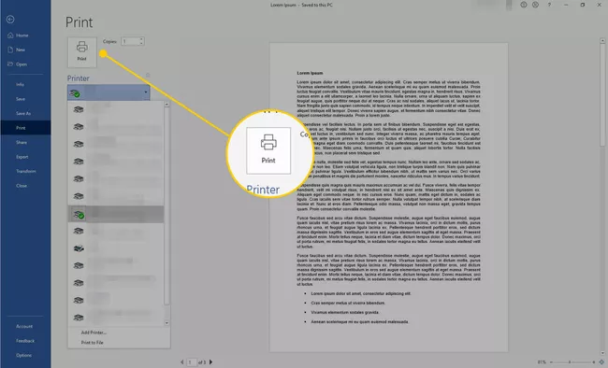Choose Add Printer... at list bottom
Screen dimensions: 608x368
[94, 333]
